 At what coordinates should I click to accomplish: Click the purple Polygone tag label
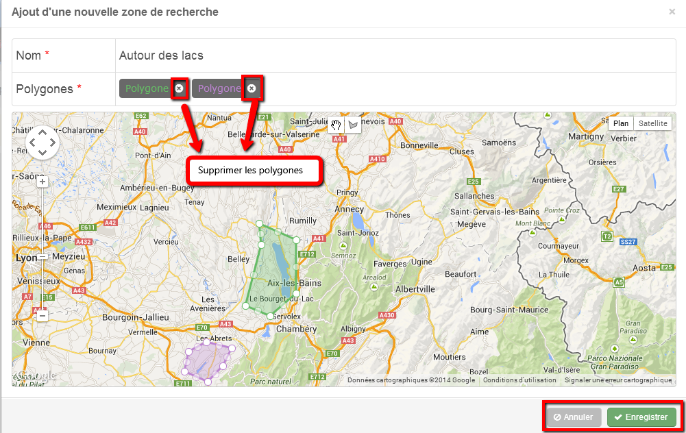click(219, 88)
